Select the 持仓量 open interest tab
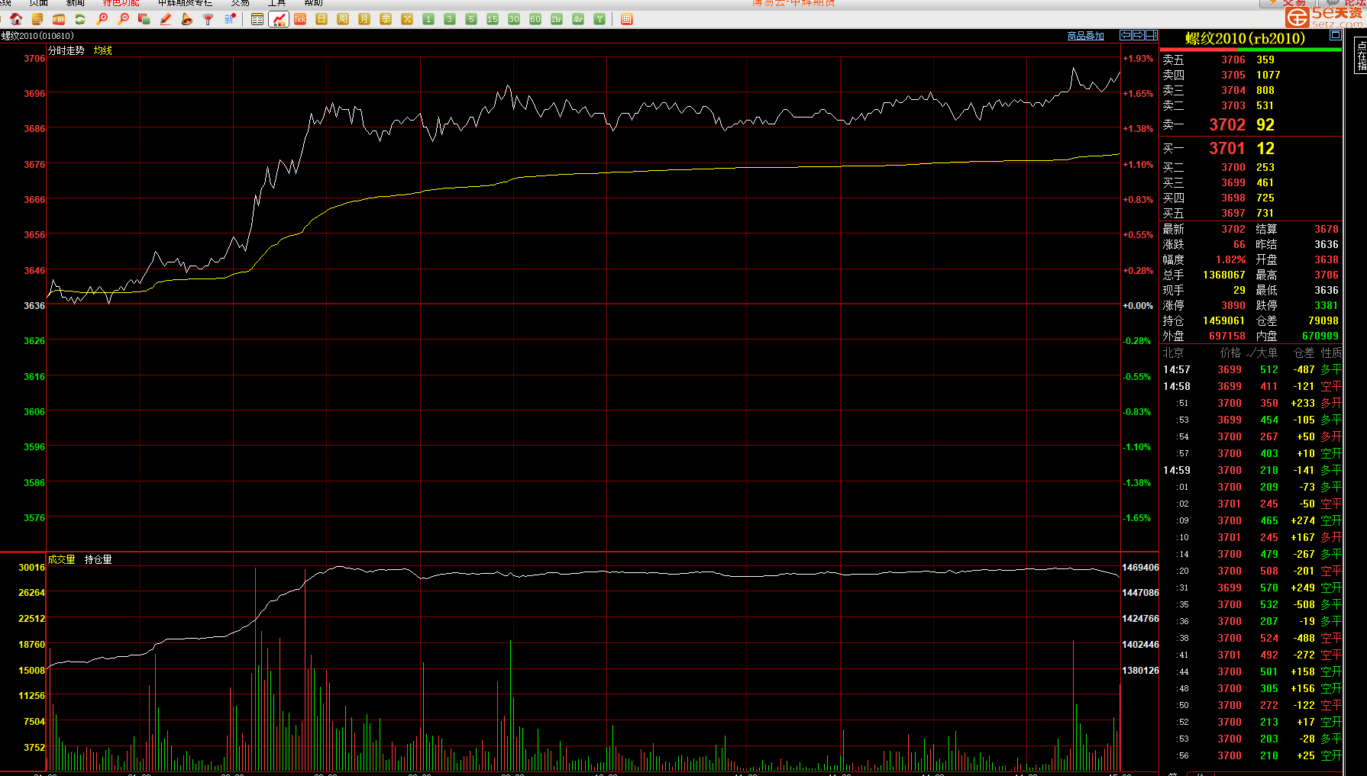Viewport: 1367px width, 776px height. pos(99,559)
